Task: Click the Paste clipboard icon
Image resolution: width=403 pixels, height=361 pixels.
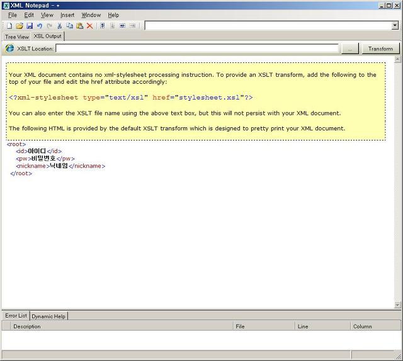Action: point(80,26)
